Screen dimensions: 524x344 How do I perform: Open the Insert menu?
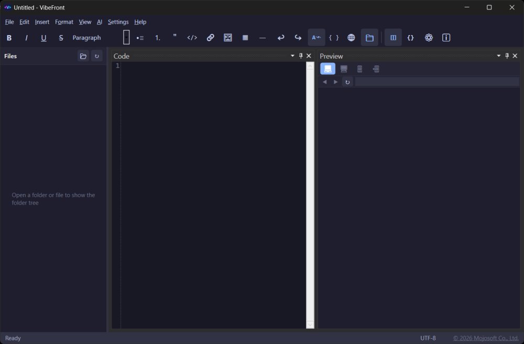coord(42,22)
